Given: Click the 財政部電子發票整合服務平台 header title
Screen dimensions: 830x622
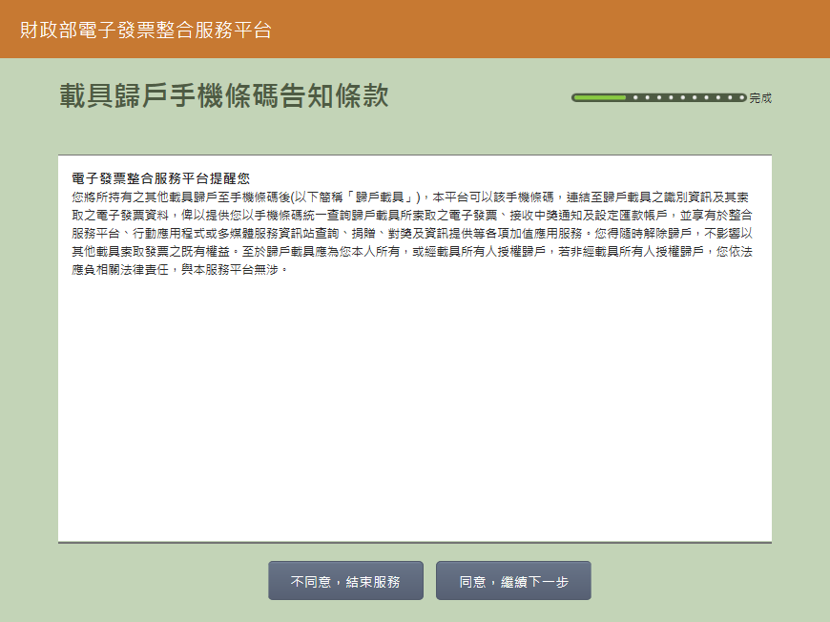Looking at the screenshot, I should click(146, 30).
